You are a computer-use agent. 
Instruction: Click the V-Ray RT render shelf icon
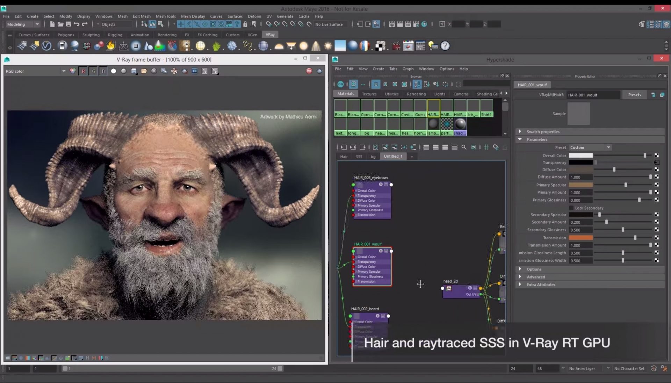pos(396,46)
